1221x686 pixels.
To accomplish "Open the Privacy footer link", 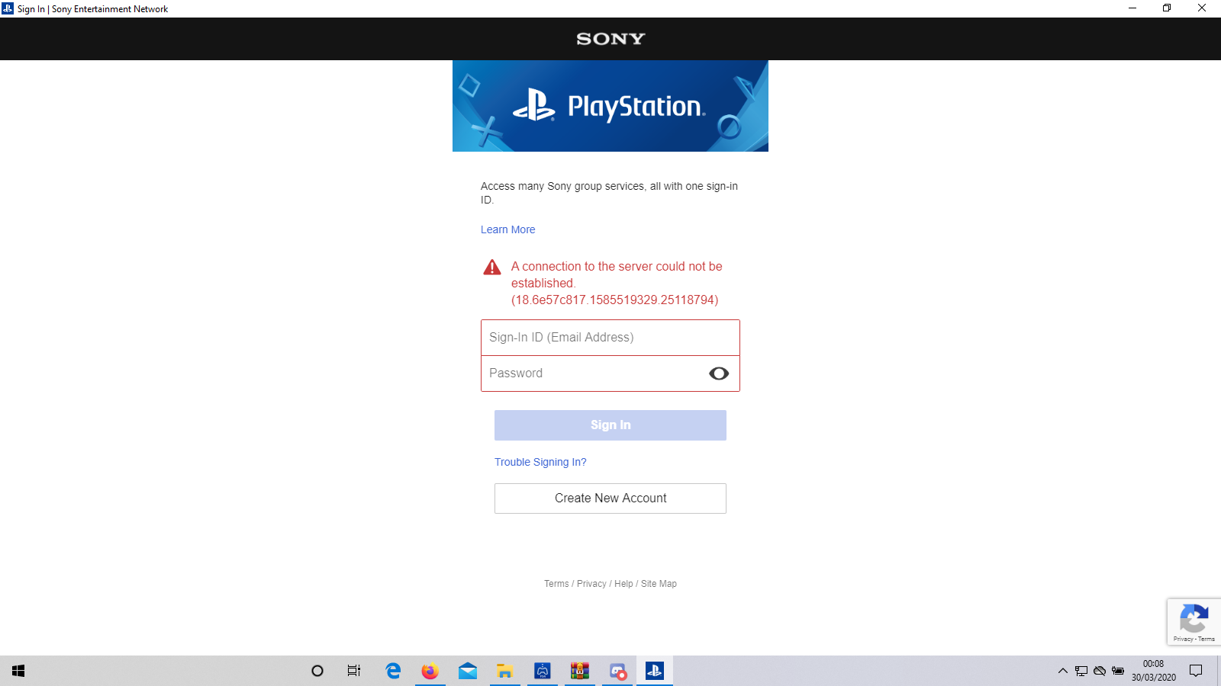I will pos(591,584).
